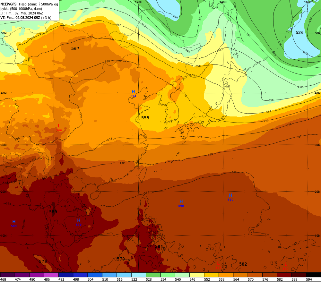Image resolution: width=321 pixels, height=282 pixels.
Task: Click the '40N' label on the left edge
Action: [x=4, y=93]
